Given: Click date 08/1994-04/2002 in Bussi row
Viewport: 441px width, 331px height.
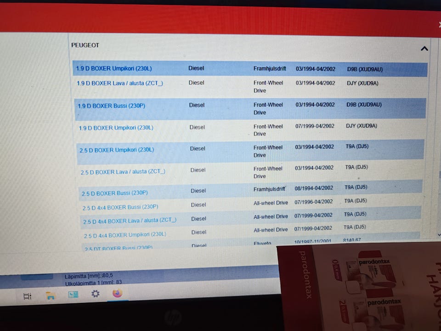Looking at the screenshot, I should pyautogui.click(x=314, y=188).
